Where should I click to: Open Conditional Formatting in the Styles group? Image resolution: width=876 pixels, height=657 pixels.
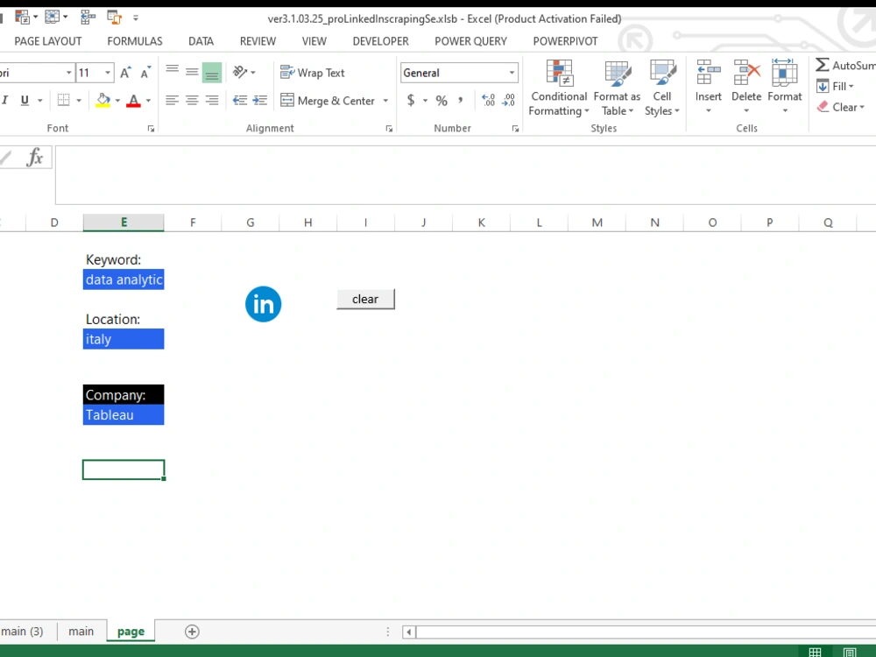tap(558, 88)
